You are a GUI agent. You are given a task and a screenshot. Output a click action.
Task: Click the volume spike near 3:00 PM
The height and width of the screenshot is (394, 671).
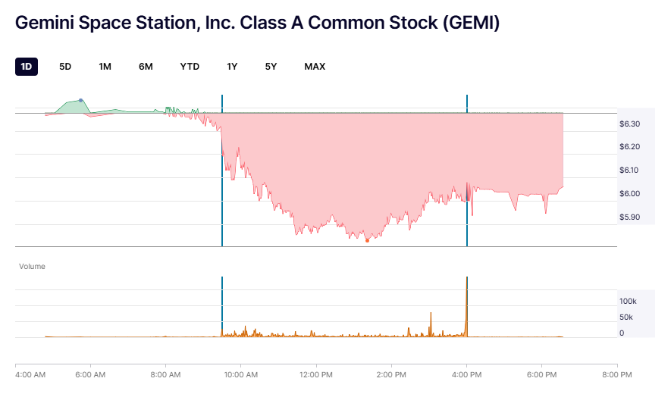click(431, 324)
